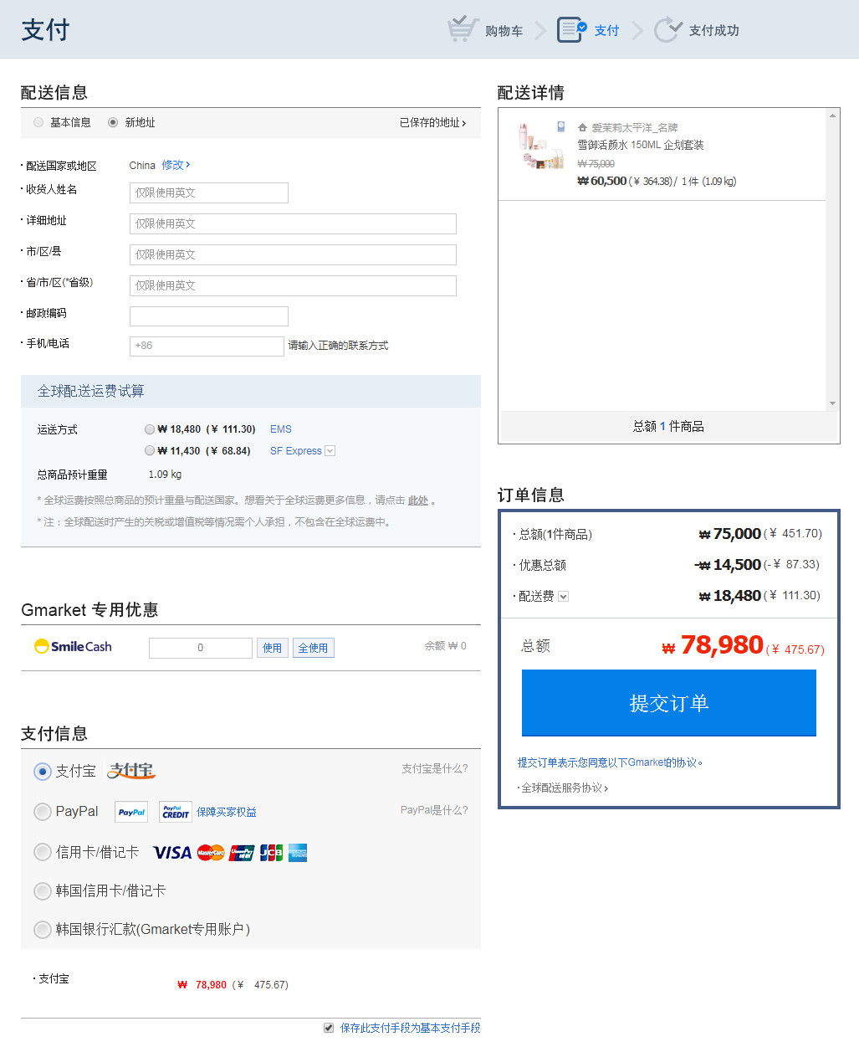
Task: Click 修改 to change shipping country
Action: pyautogui.click(x=176, y=165)
